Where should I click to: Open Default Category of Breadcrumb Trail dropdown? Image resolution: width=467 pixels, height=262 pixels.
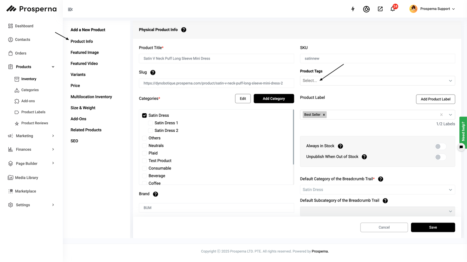[377, 189]
